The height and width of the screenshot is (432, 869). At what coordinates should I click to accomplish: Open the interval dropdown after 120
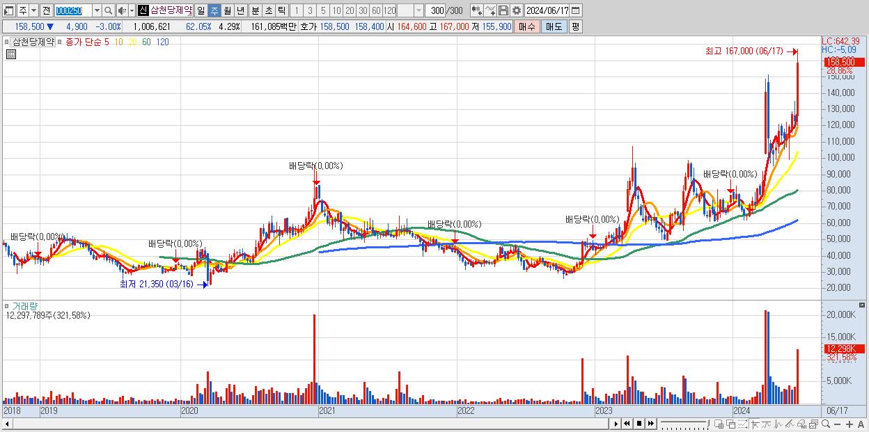point(418,11)
